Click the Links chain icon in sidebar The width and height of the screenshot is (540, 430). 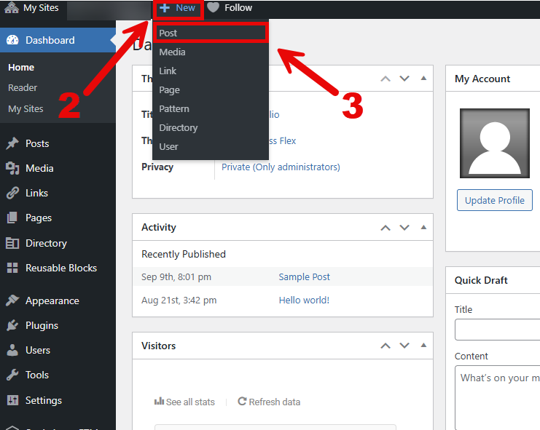(12, 193)
